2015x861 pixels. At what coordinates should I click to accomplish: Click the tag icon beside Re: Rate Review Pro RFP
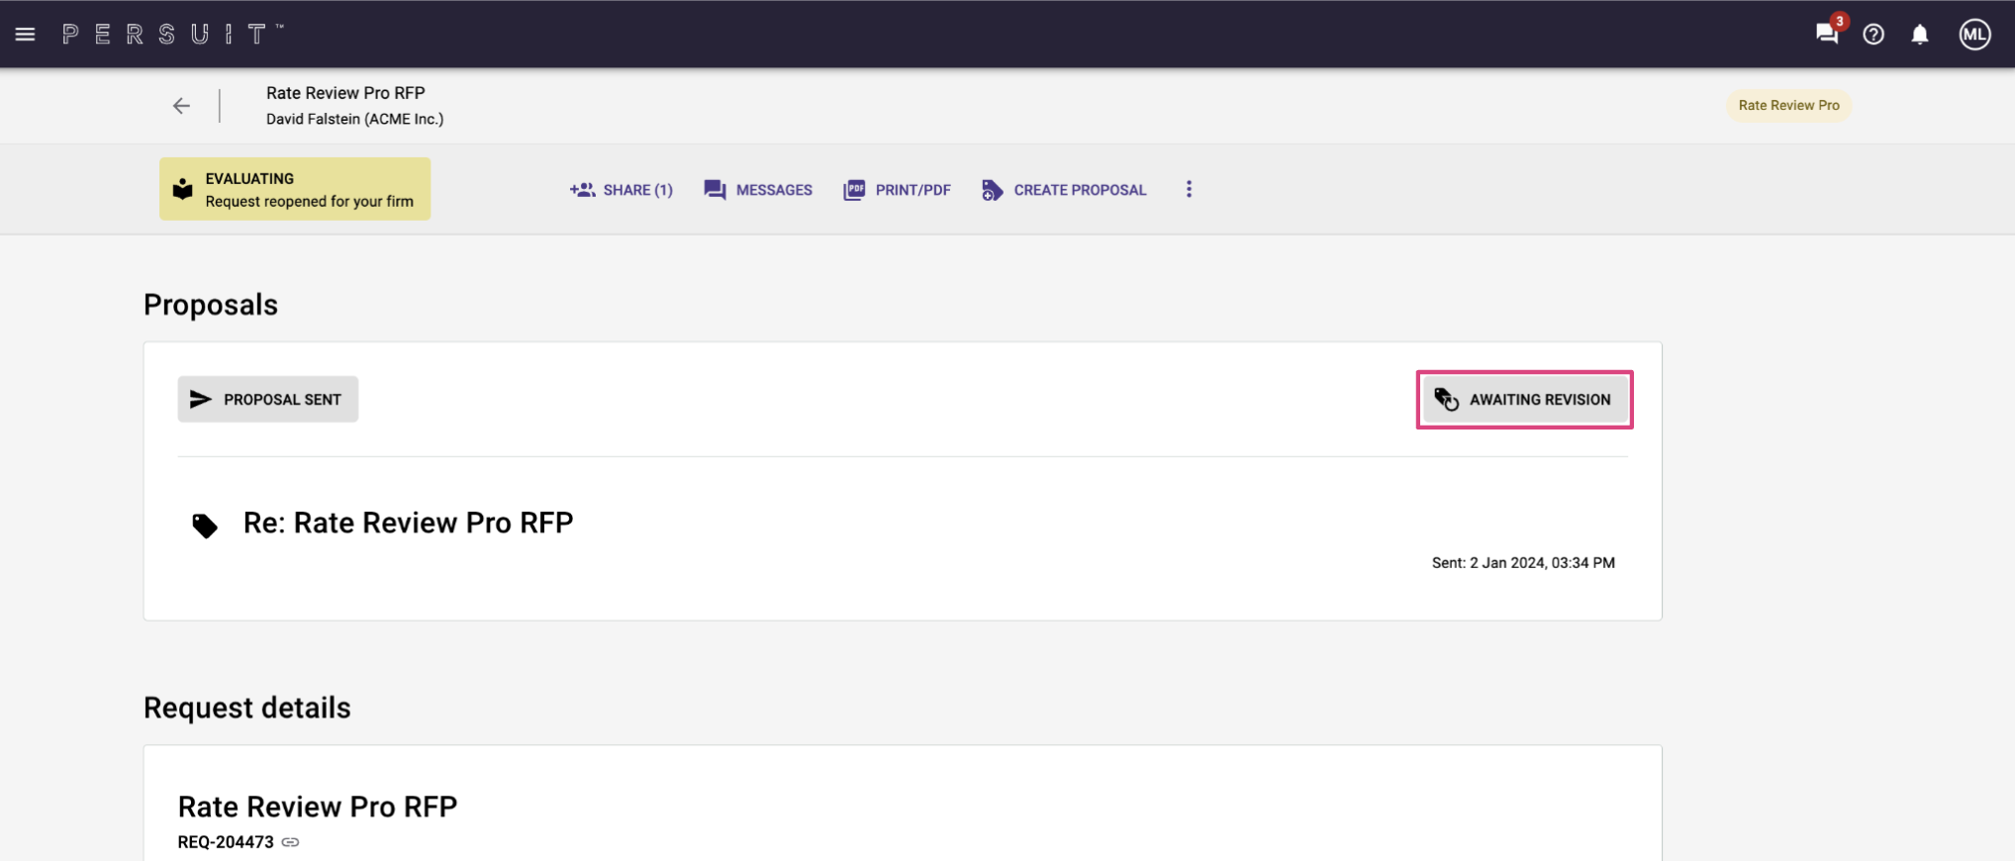205,526
